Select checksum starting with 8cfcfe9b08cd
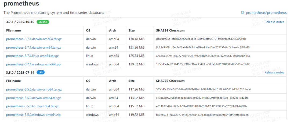Image resolution: width=290 pixels, height=122 pixels. tap(203, 48)
